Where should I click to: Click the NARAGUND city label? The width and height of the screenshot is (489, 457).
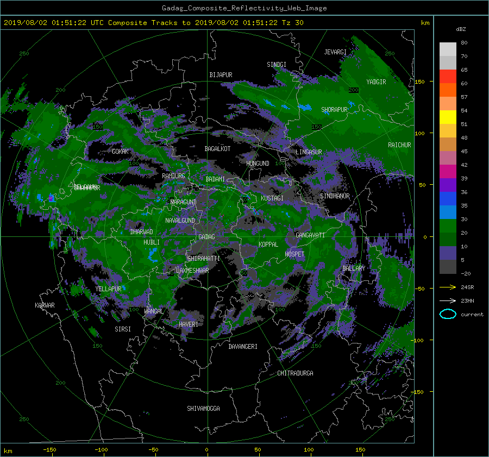tap(184, 202)
